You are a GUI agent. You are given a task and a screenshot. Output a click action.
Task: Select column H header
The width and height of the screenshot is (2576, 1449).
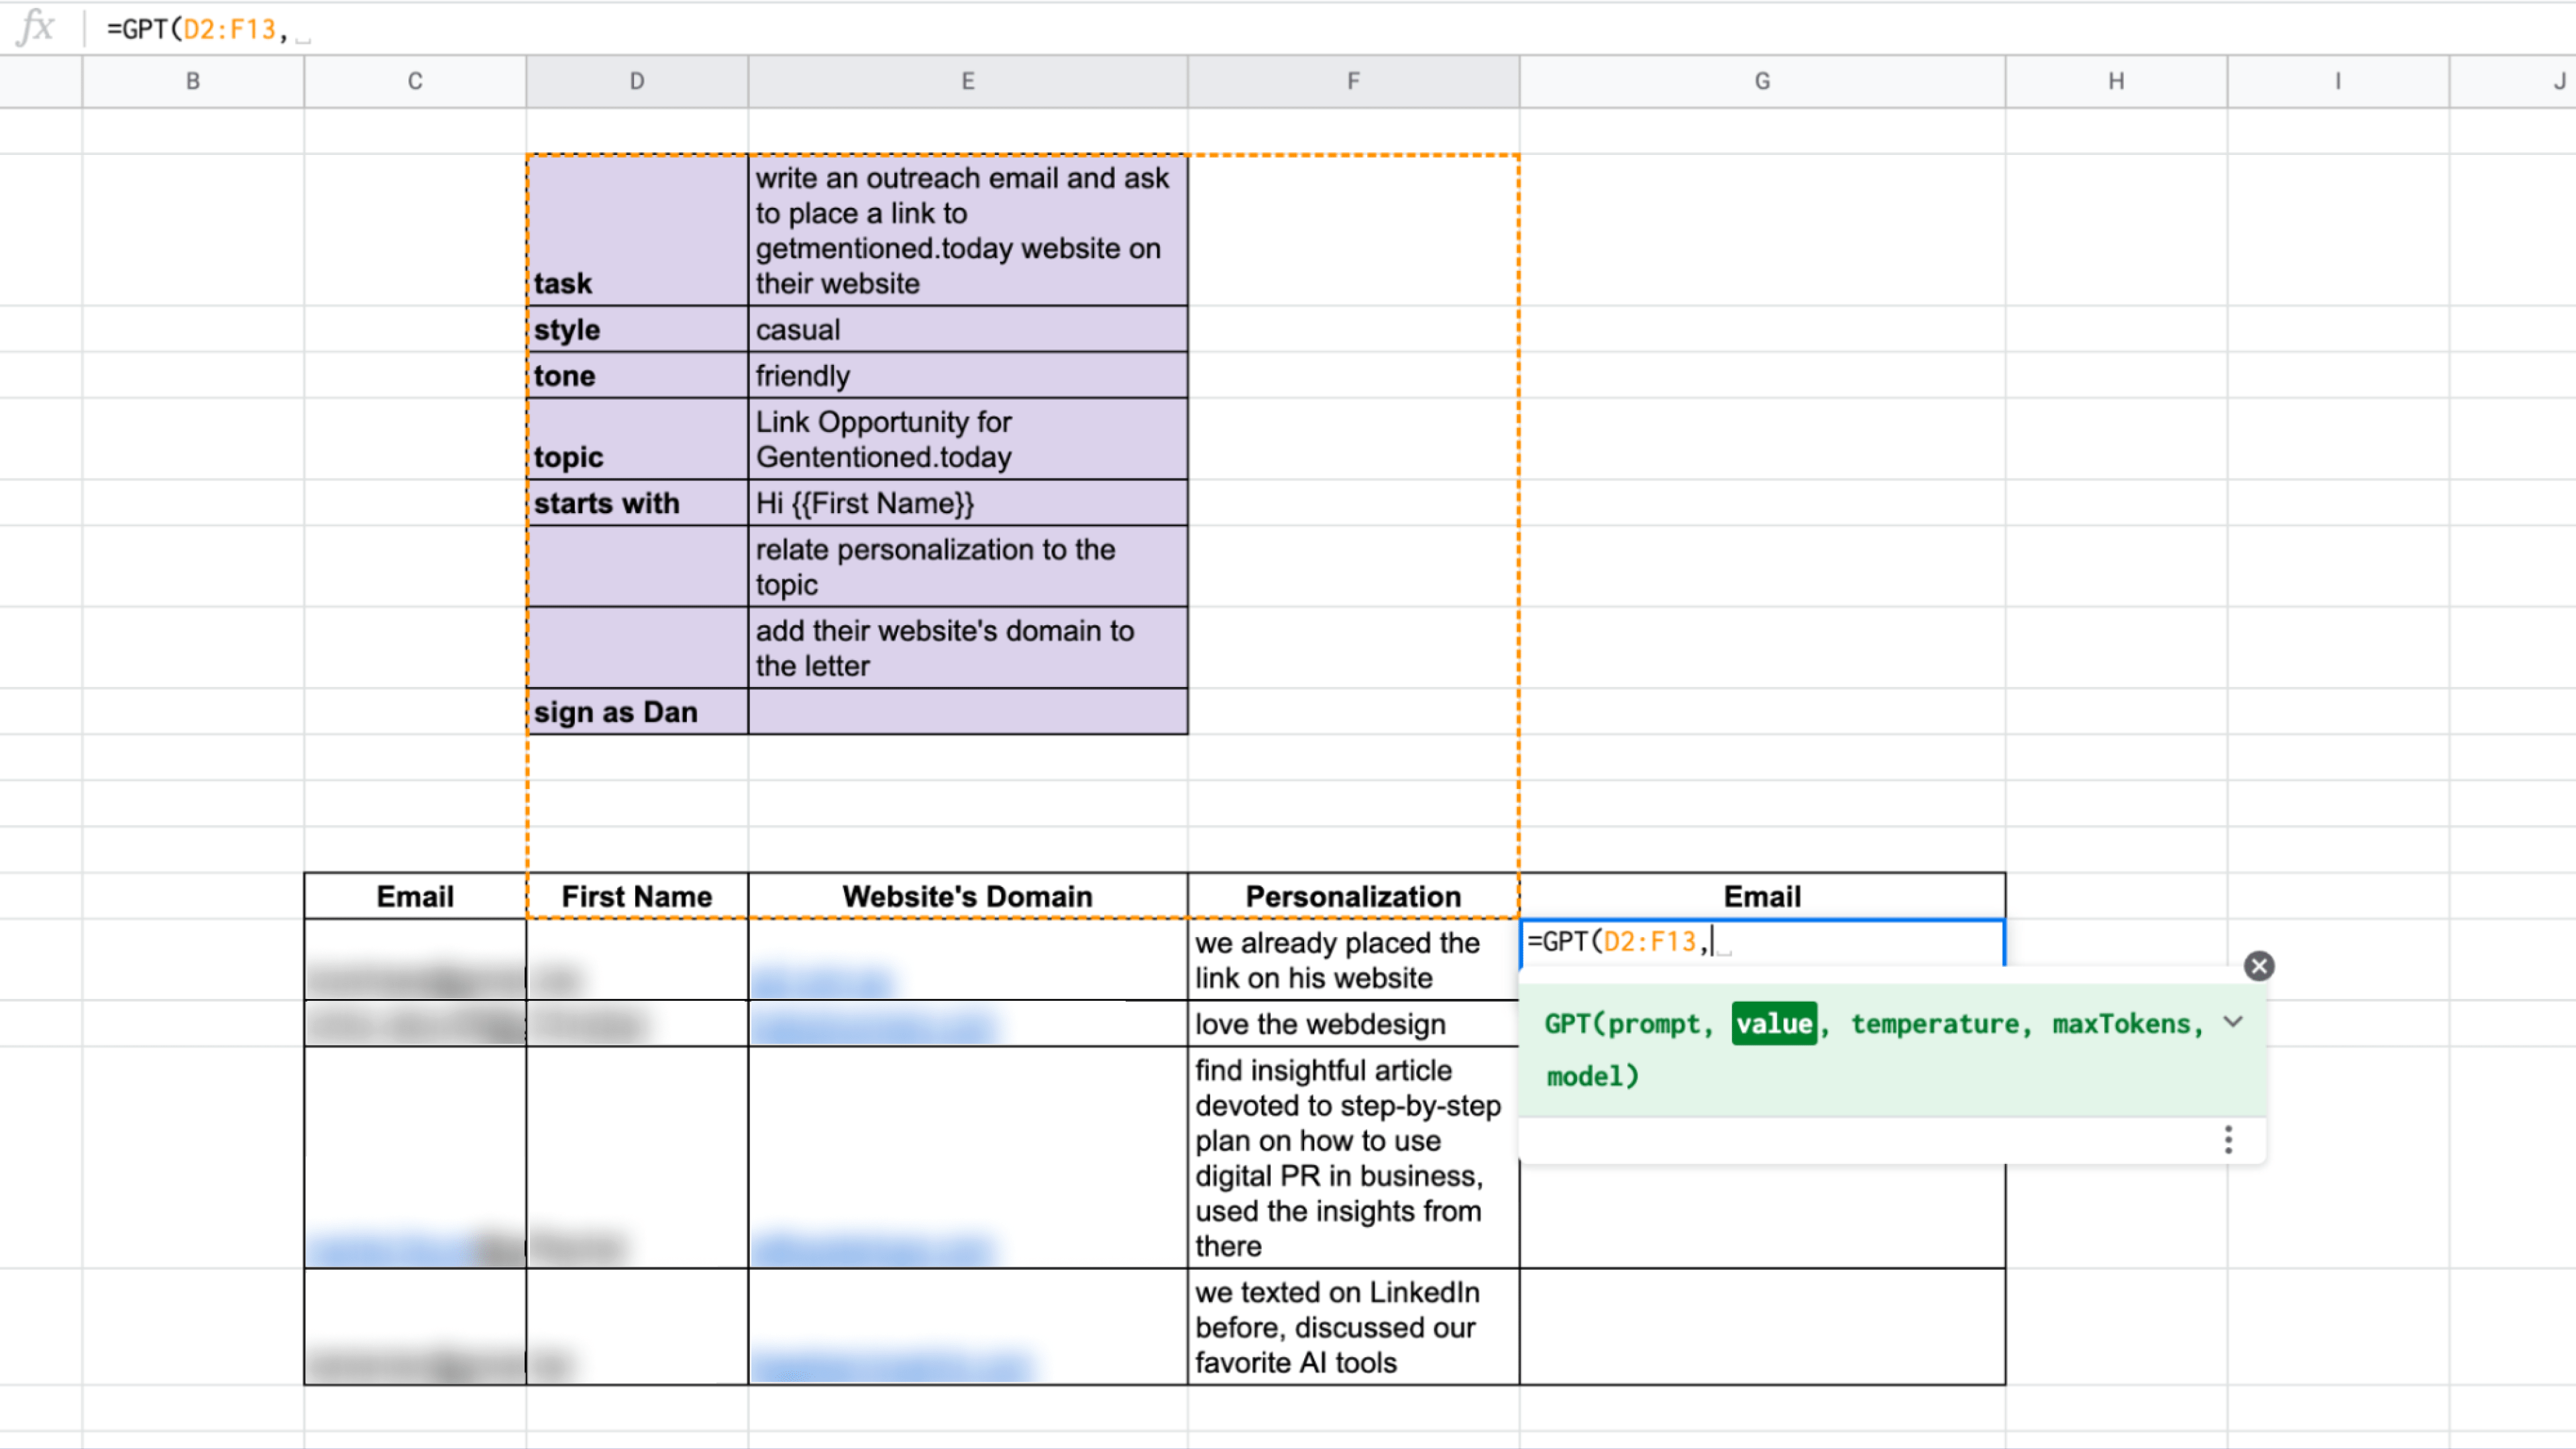pos(2116,82)
